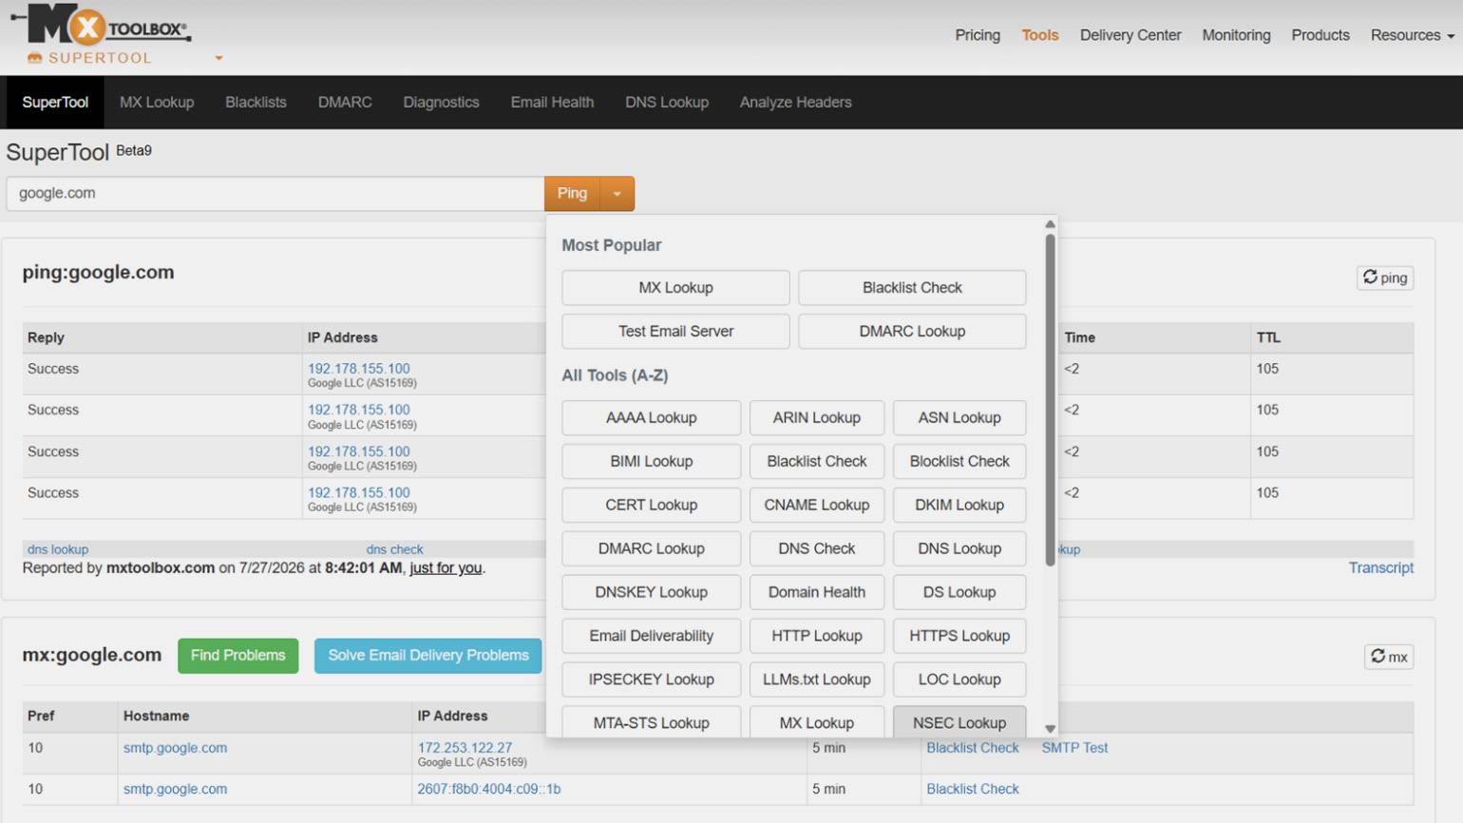This screenshot has width=1463, height=823.
Task: Switch to DNS Lookup tab in the black bar
Action: pos(667,103)
